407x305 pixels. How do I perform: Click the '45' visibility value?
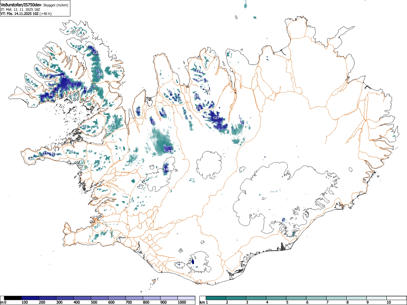[196, 96]
